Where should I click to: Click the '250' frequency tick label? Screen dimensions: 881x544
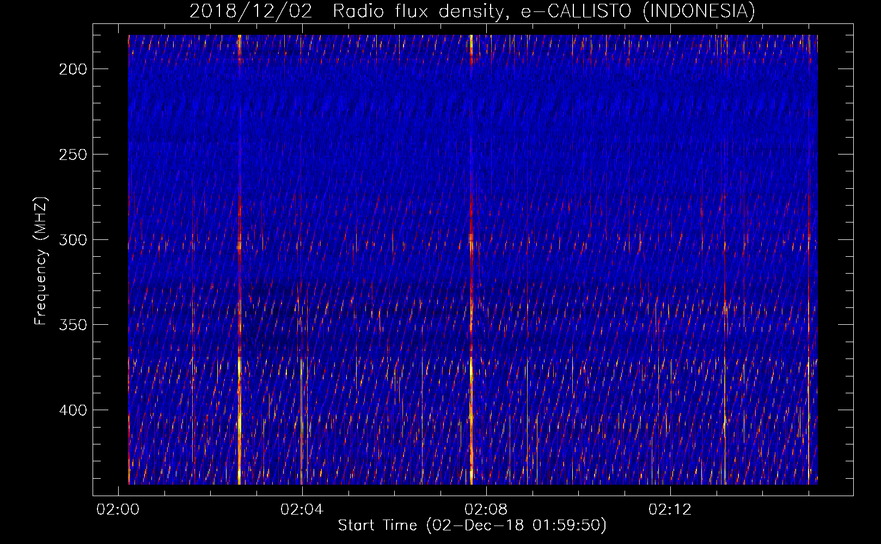(x=73, y=154)
